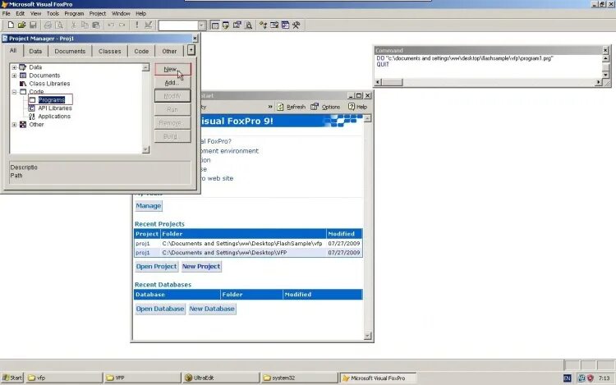Switch to the Documents tab in Project Manager
616x385 pixels.
[x=70, y=52]
